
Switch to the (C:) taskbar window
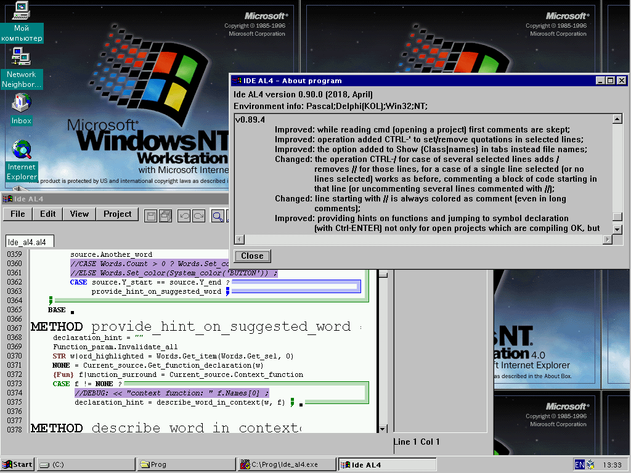tap(86, 464)
